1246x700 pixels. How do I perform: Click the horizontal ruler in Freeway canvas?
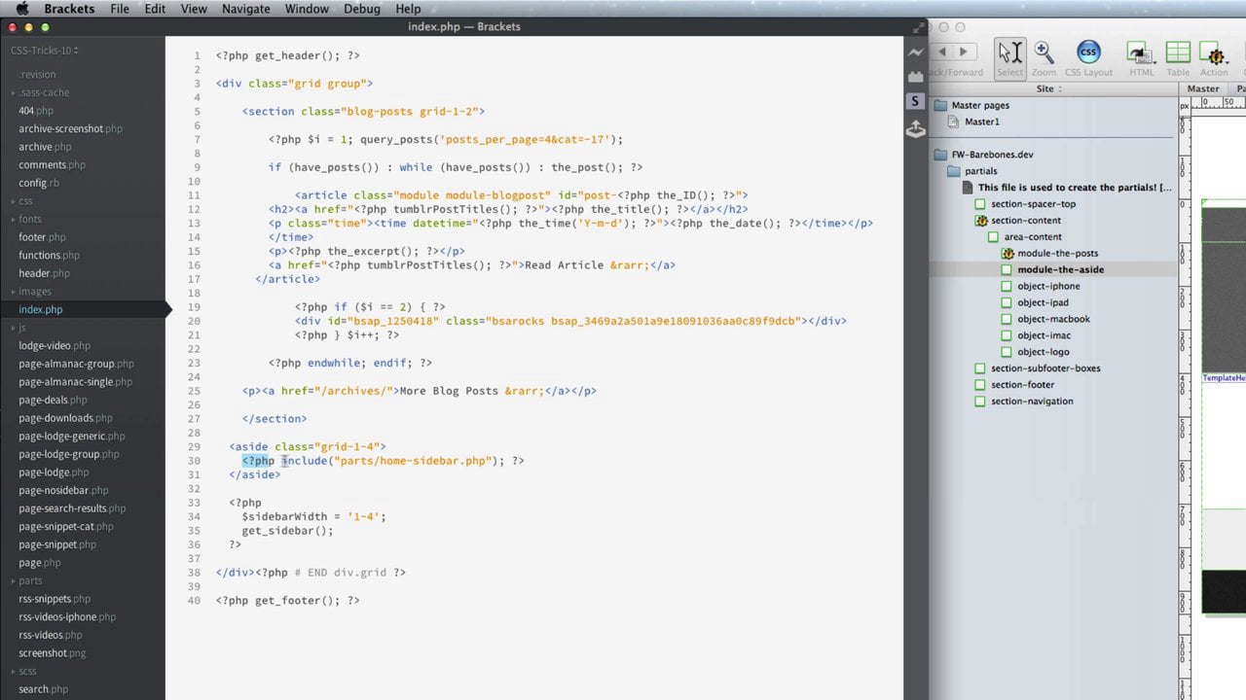point(1219,103)
